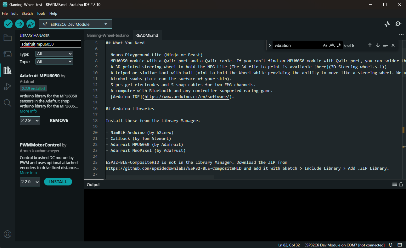Open the Search sidebar icon
This screenshot has height=248, width=406.
(8, 103)
